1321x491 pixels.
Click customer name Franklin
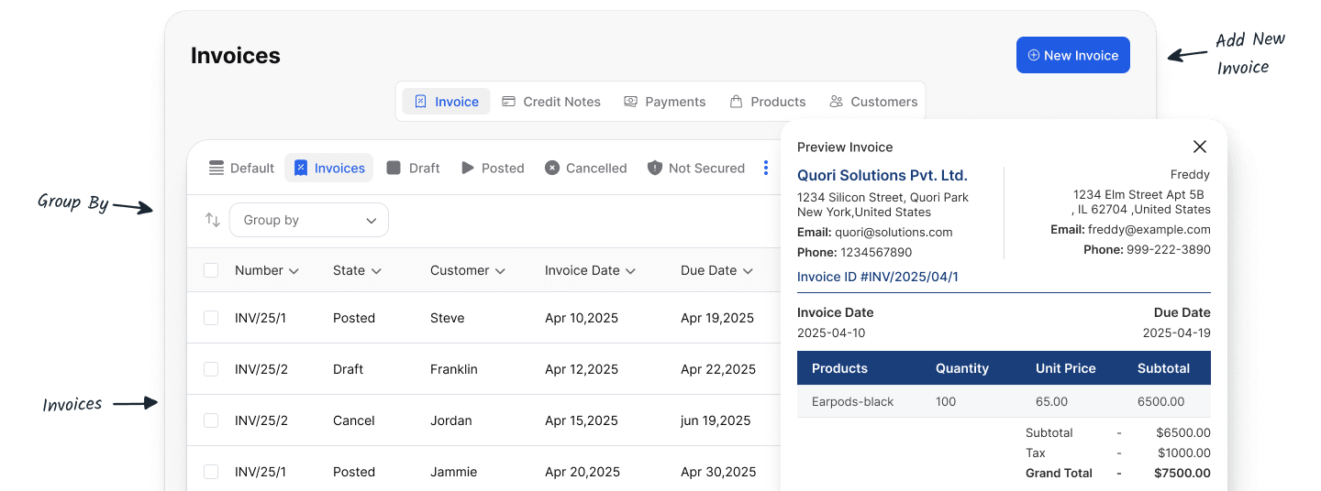[x=454, y=369]
